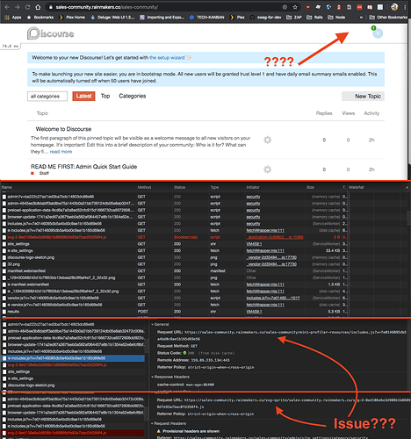Sort network requests by Size column
This screenshot has height=439, width=411.
click(310, 187)
